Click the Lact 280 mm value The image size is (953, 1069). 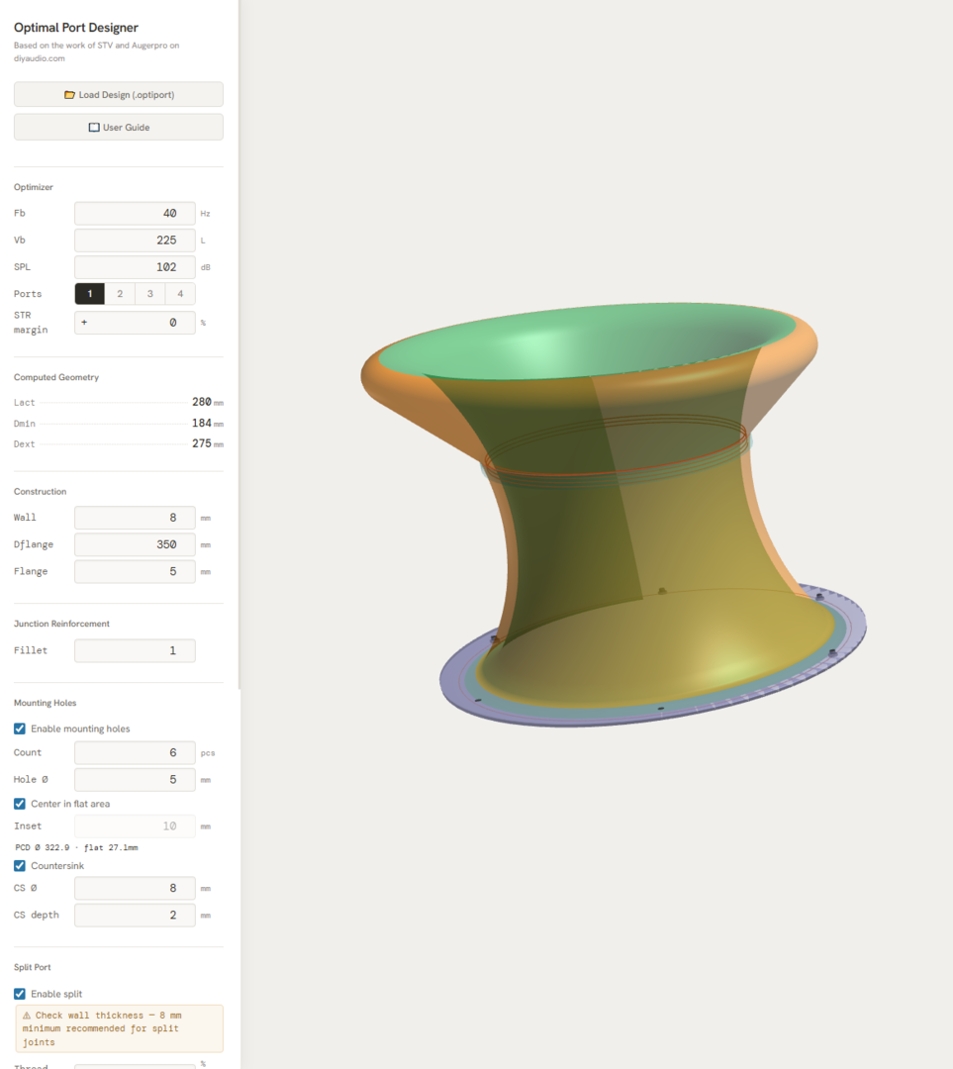tap(207, 402)
